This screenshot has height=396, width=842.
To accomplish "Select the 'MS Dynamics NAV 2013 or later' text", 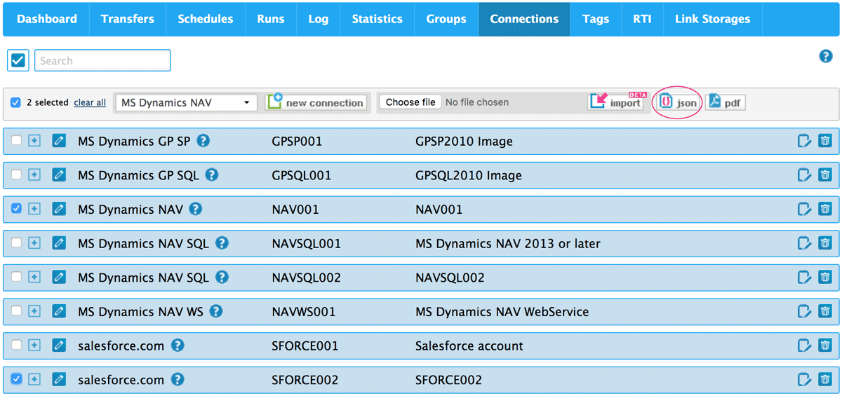I will (508, 243).
